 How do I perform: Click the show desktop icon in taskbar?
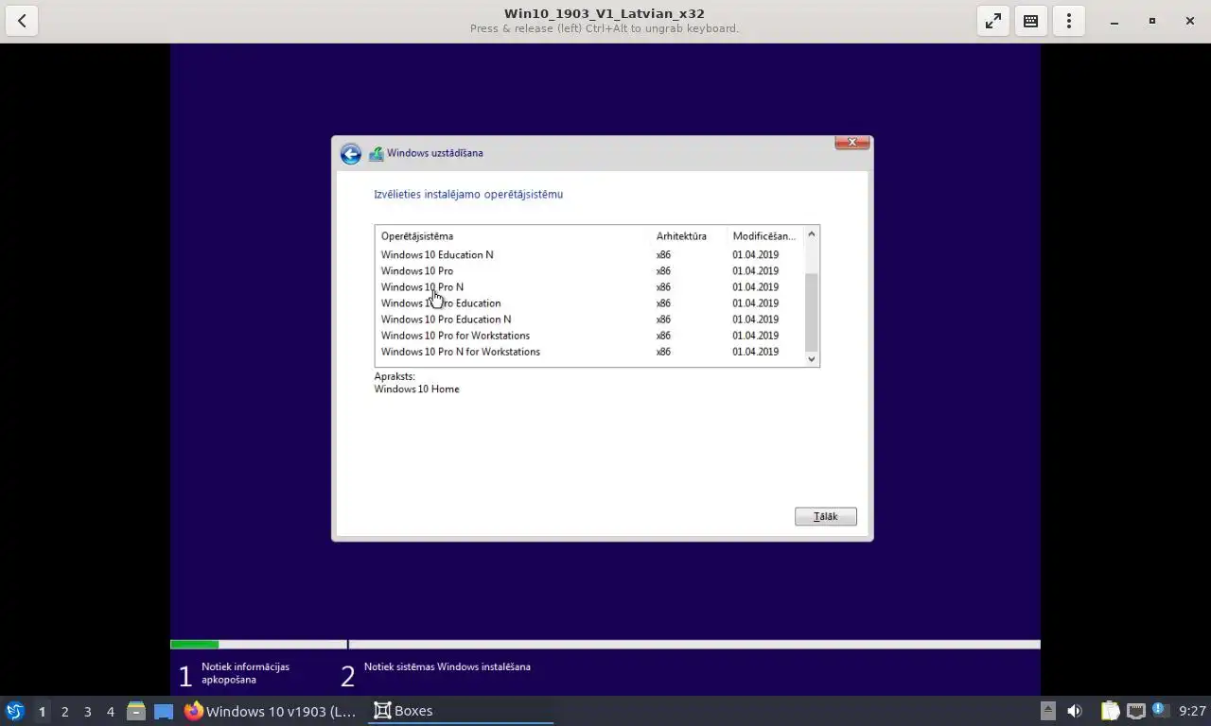click(164, 711)
